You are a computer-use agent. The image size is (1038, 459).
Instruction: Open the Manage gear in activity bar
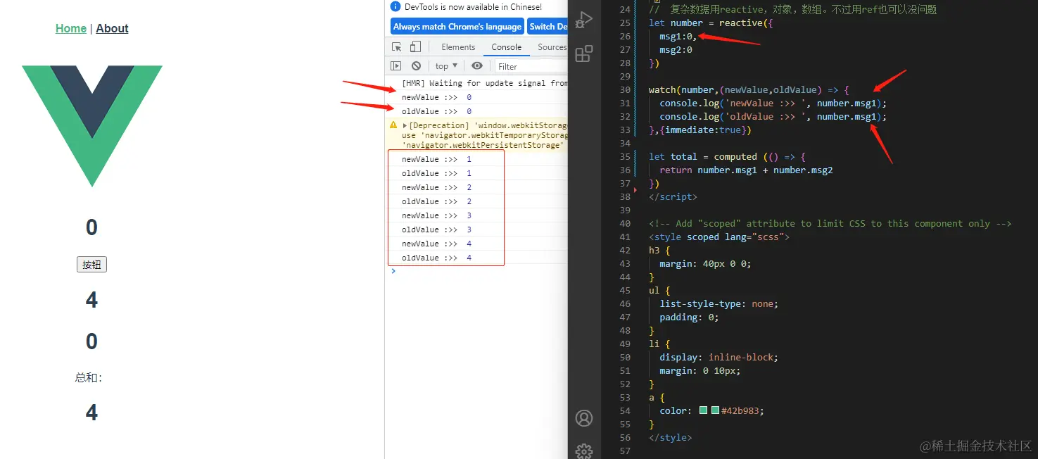coord(584,451)
